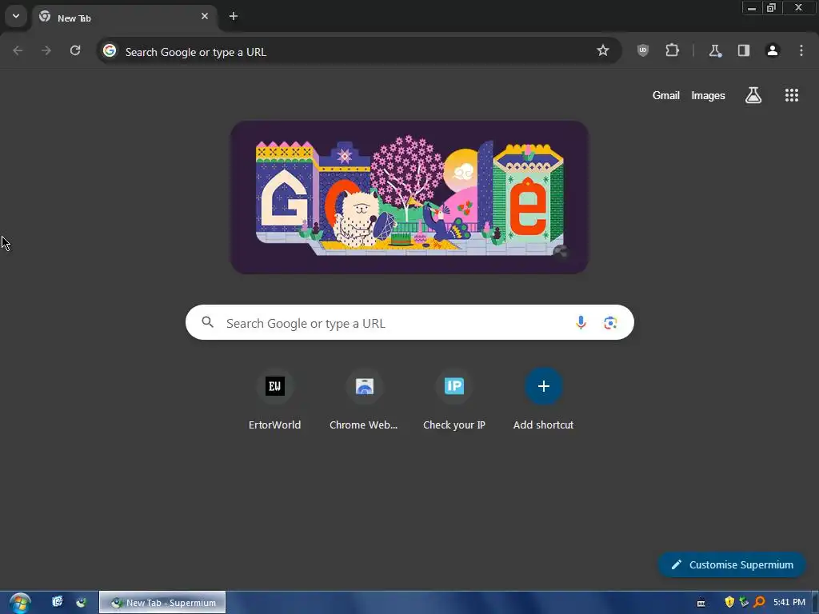Click the Google icon in the address bar
Viewport: 819px width, 614px height.
click(x=110, y=50)
